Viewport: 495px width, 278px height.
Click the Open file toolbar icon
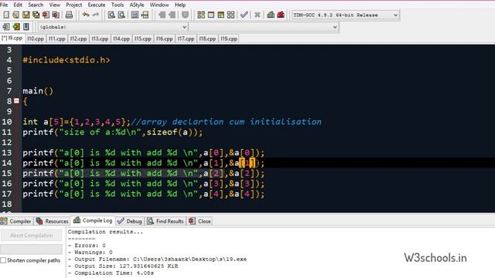click(15, 15)
